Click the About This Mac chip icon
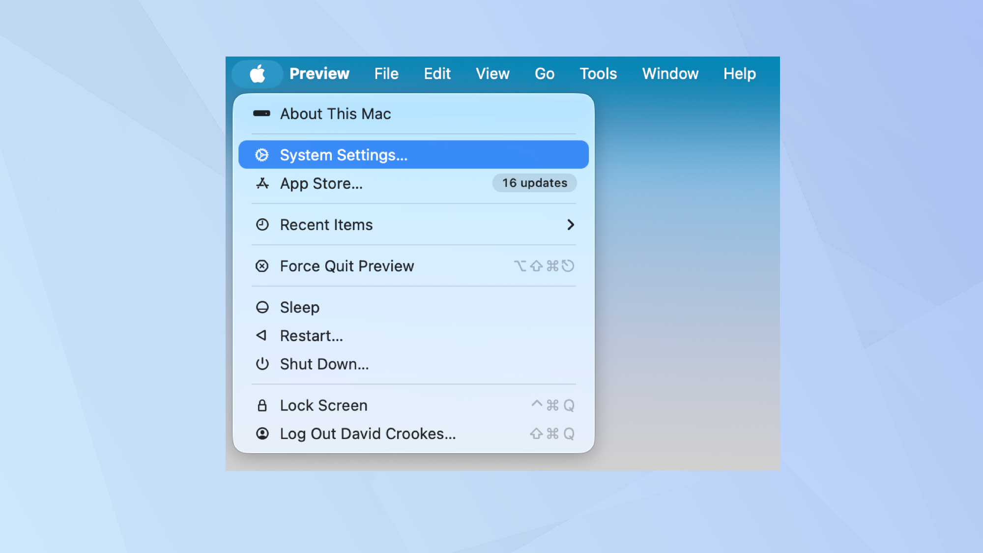 [262, 113]
